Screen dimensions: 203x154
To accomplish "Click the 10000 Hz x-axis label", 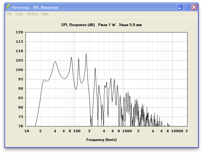I will pos(177,131).
